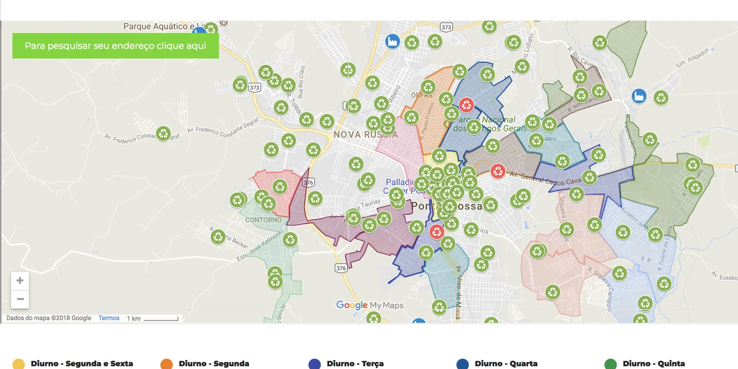
Task: Click red recycling marker on Av. General Carlos Cavalcanti
Action: [498, 171]
